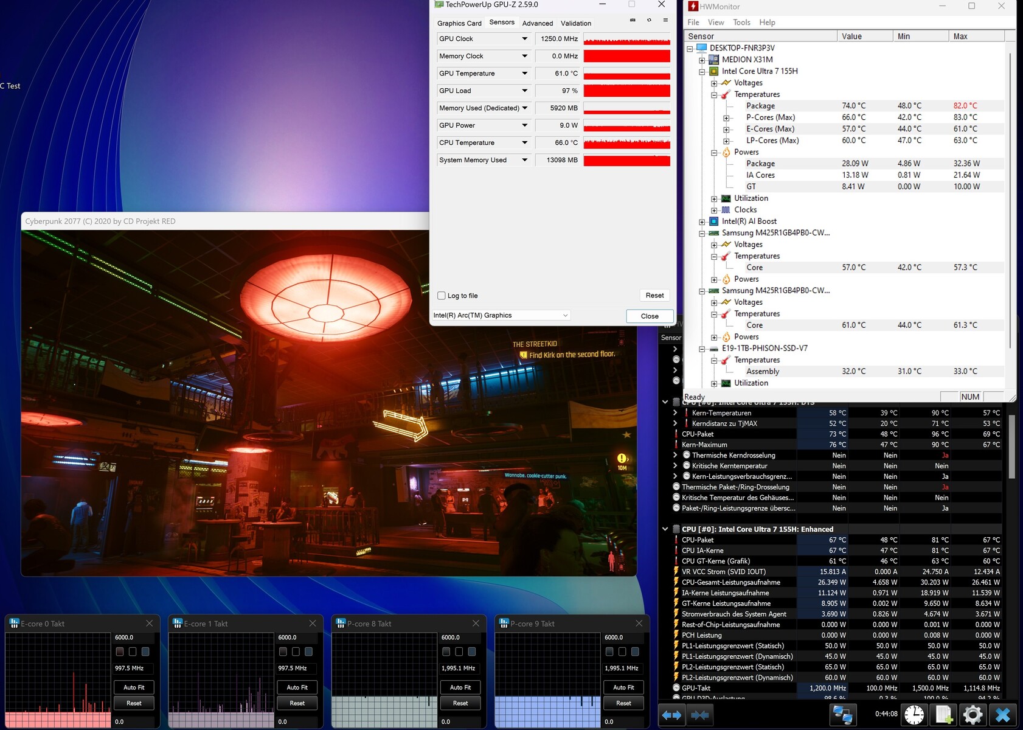Click Reset in E-core 1 Takt window
This screenshot has height=730, width=1023.
coord(297,703)
